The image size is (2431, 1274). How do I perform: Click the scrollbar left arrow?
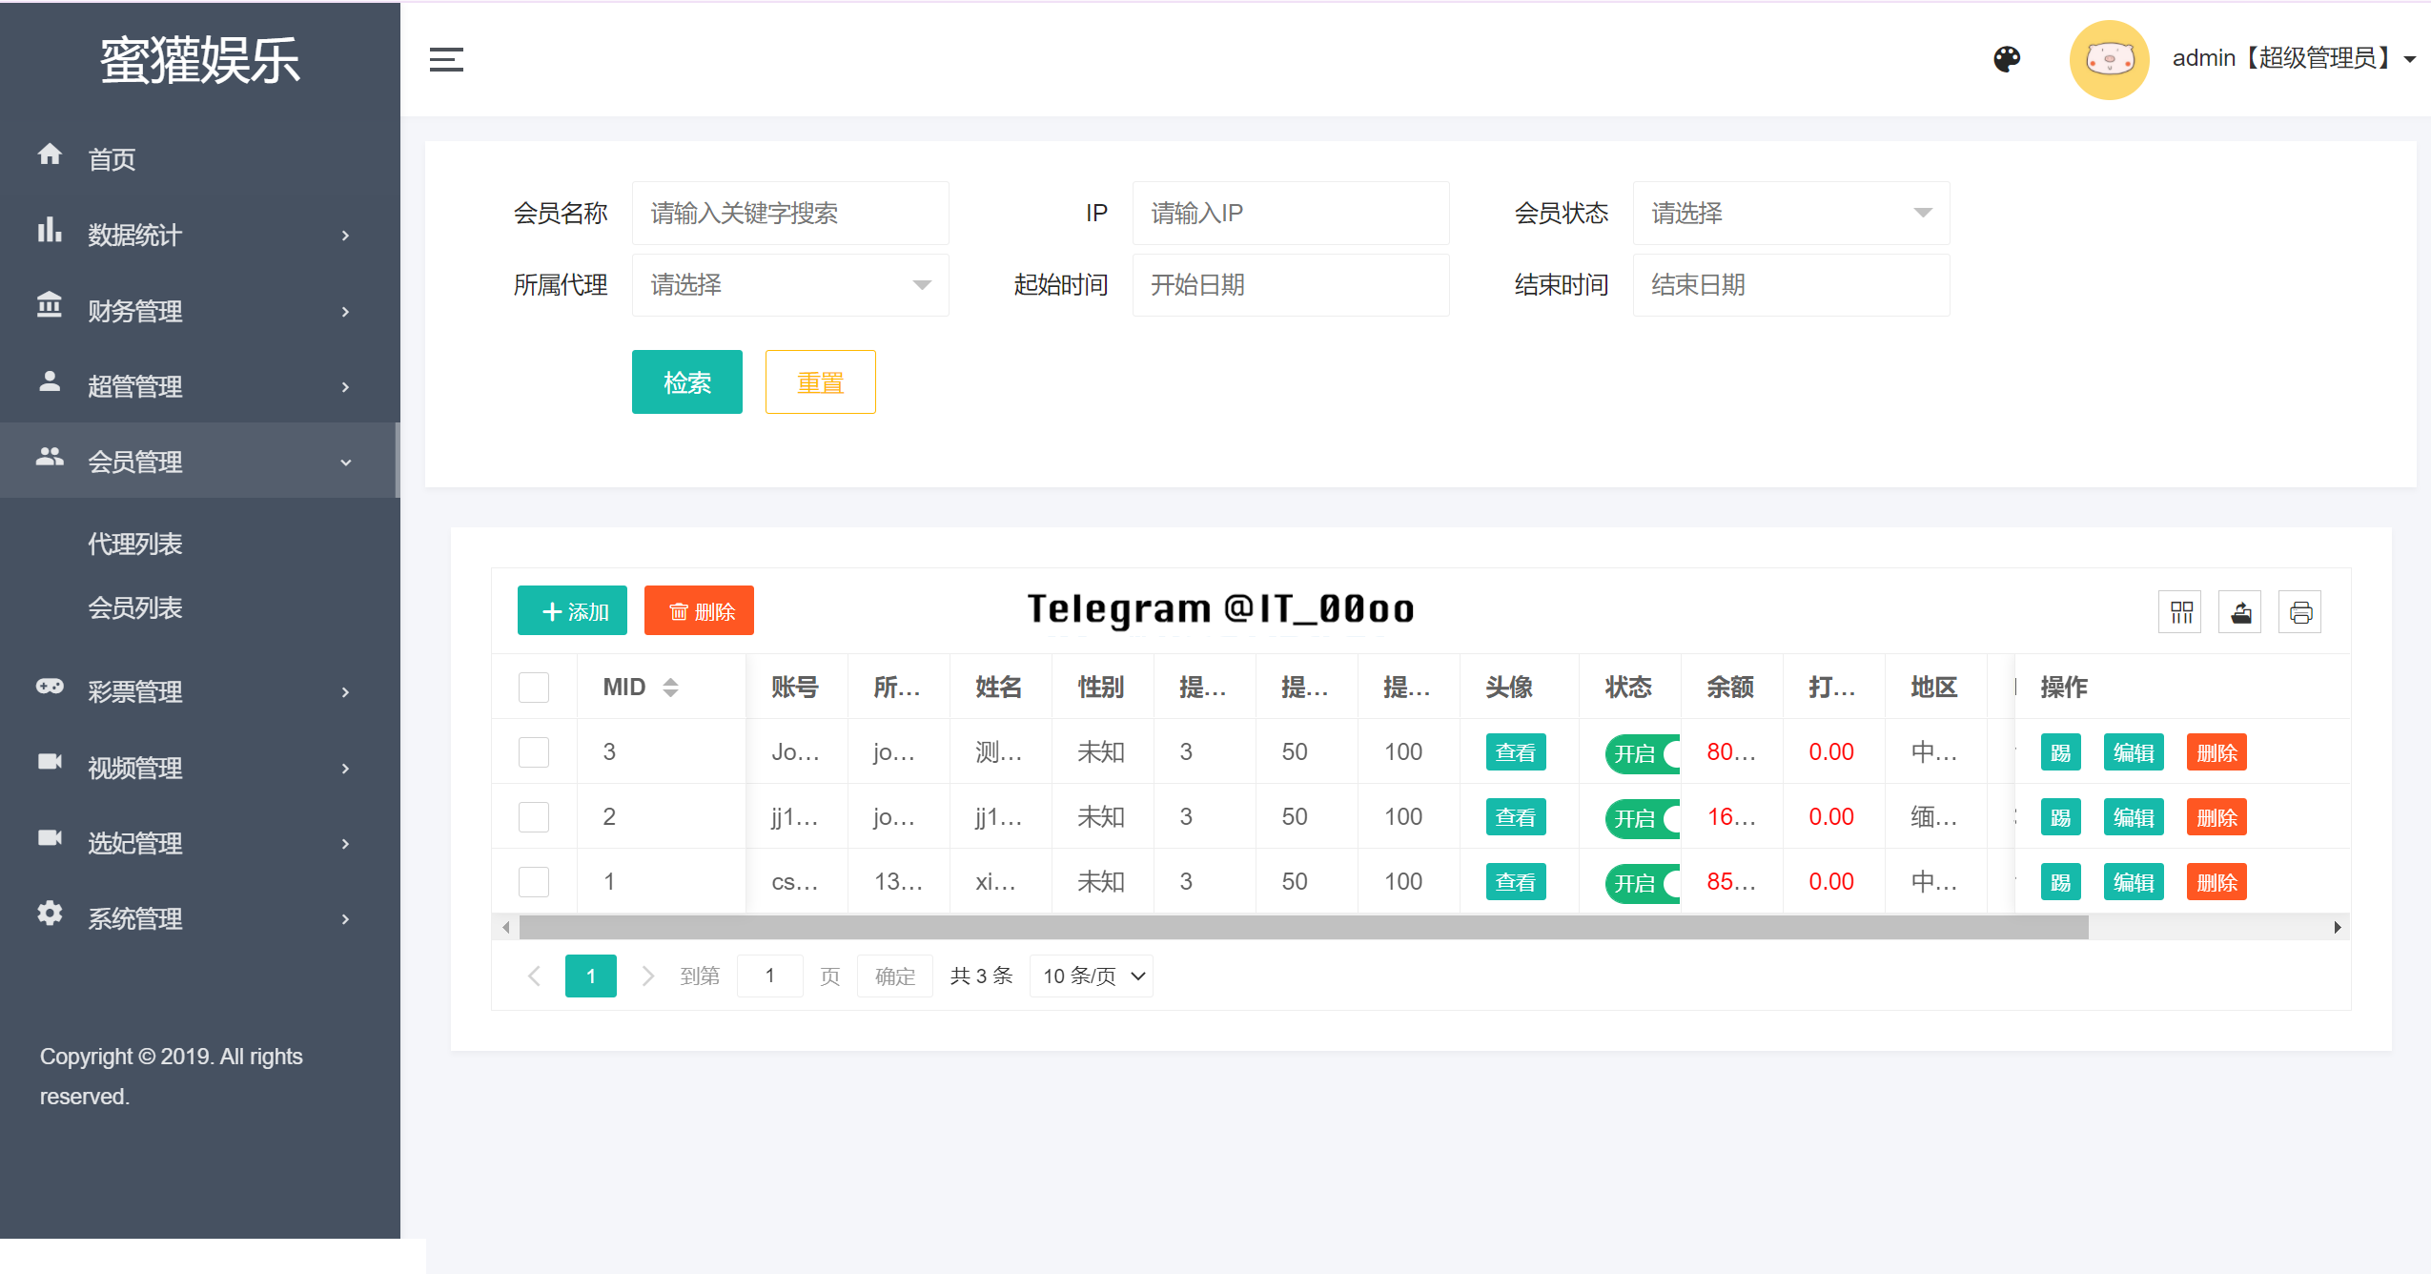(x=506, y=927)
